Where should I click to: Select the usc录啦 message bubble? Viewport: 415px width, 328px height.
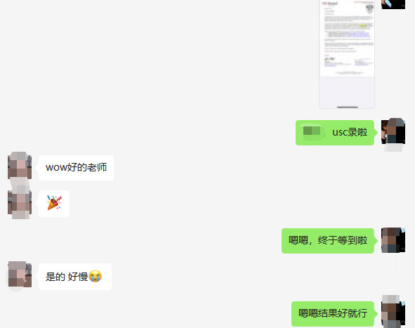[x=335, y=133]
